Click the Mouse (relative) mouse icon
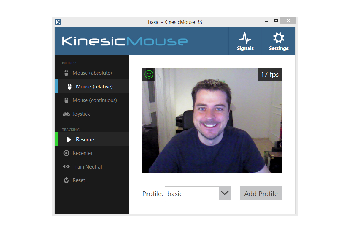350x233 pixels. 70,87
